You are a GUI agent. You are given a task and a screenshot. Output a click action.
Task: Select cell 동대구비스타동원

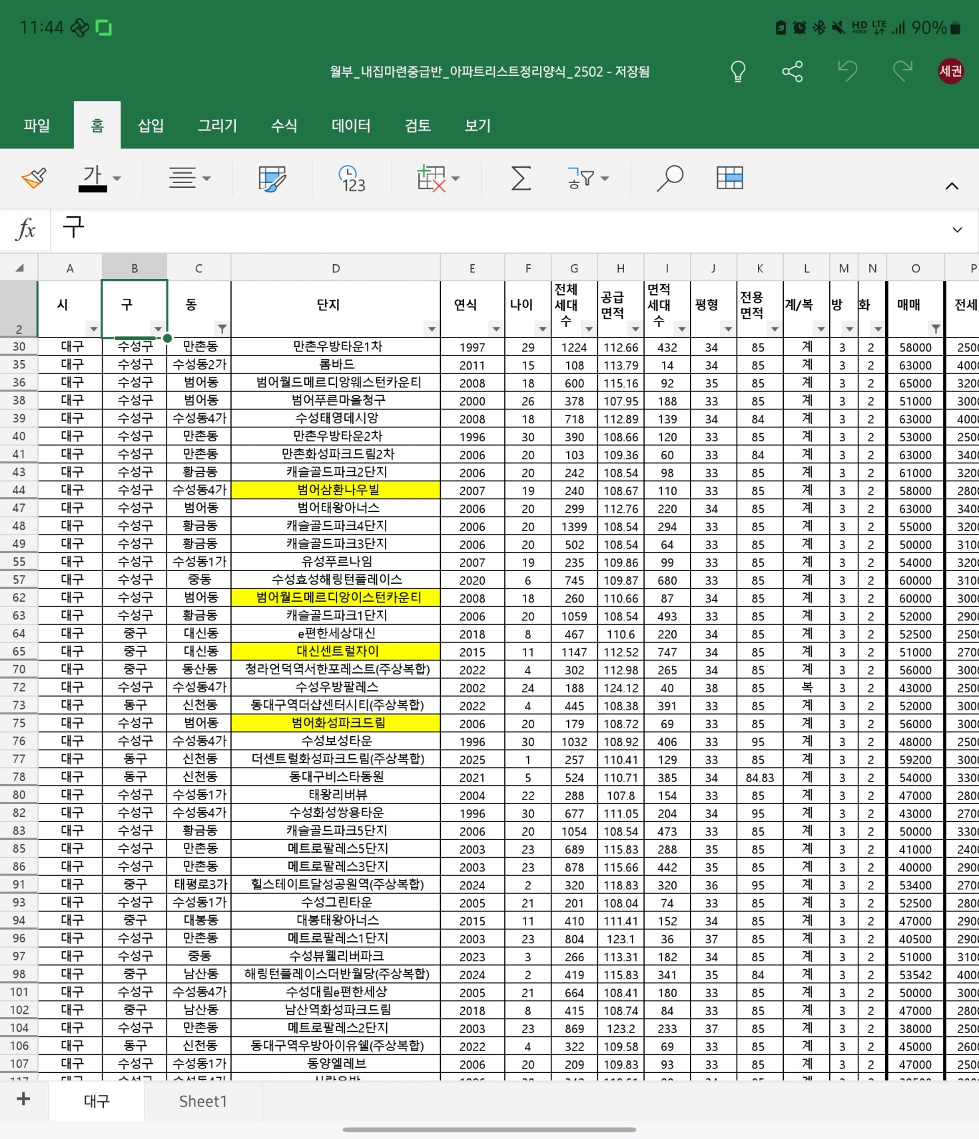click(x=336, y=777)
